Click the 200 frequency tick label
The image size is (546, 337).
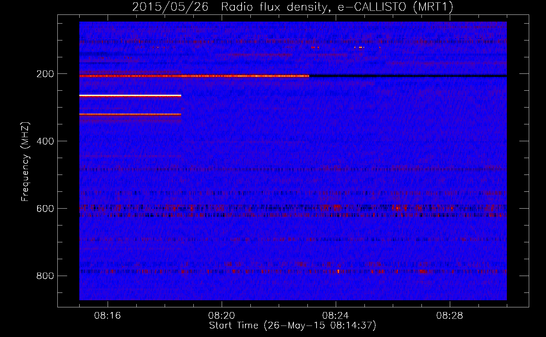click(x=45, y=74)
